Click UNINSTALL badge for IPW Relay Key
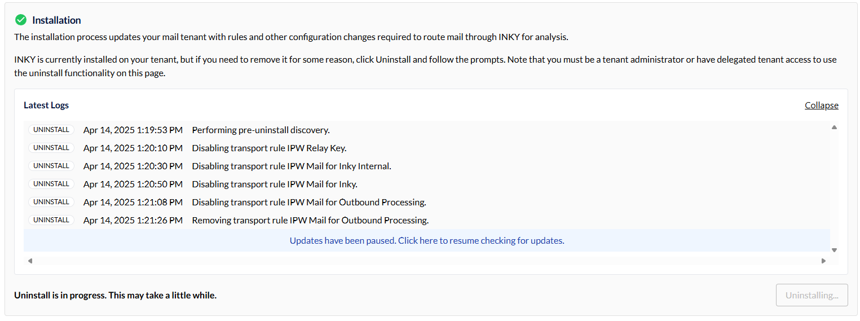The image size is (860, 321). click(51, 148)
